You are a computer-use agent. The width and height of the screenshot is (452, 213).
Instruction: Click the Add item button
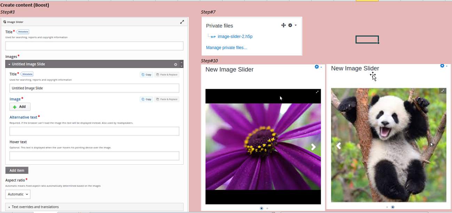coord(17,170)
